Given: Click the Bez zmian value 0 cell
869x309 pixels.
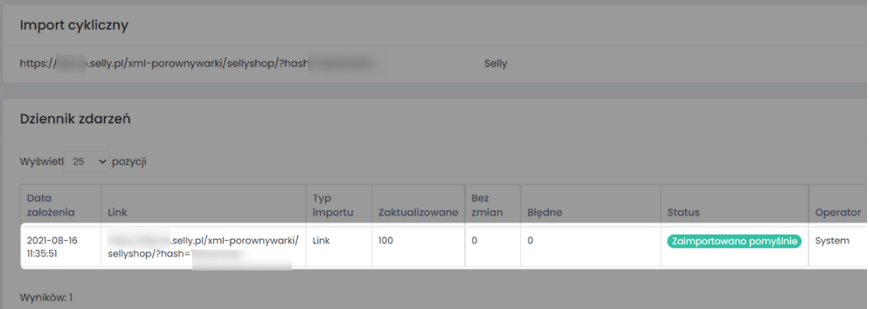Looking at the screenshot, I should click(x=475, y=241).
